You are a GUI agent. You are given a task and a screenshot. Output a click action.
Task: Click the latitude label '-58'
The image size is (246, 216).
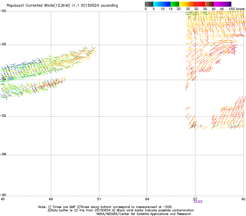pyautogui.click(x=3, y=154)
